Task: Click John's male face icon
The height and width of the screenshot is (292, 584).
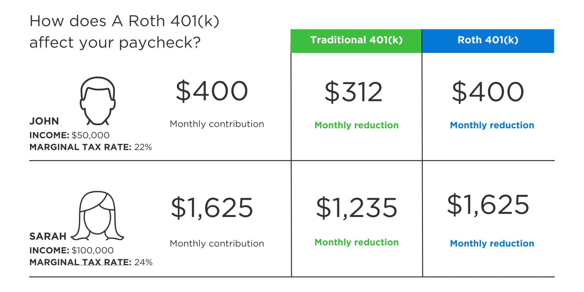Action: point(98,101)
